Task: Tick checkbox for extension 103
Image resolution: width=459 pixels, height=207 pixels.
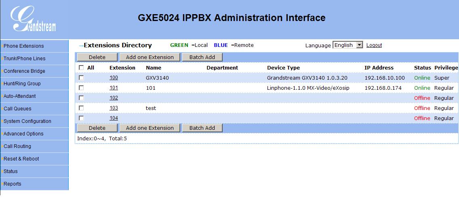Action: pyautogui.click(x=81, y=108)
